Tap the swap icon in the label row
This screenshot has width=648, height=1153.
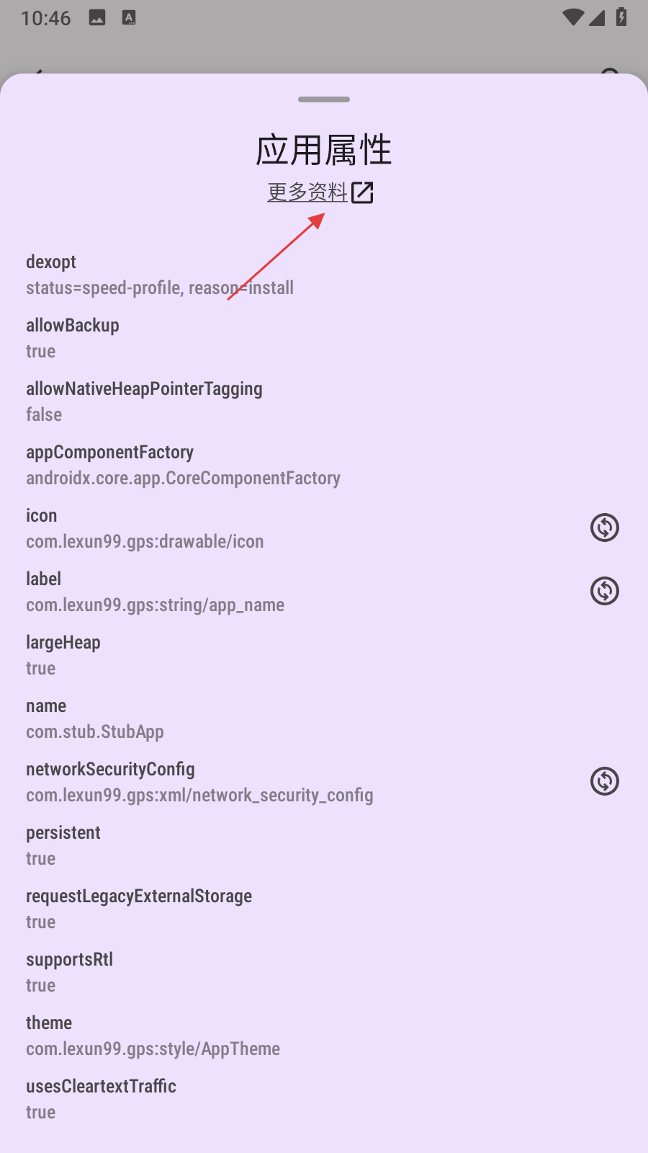605,591
